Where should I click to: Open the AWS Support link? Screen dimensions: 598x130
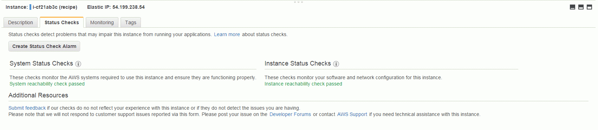point(352,114)
